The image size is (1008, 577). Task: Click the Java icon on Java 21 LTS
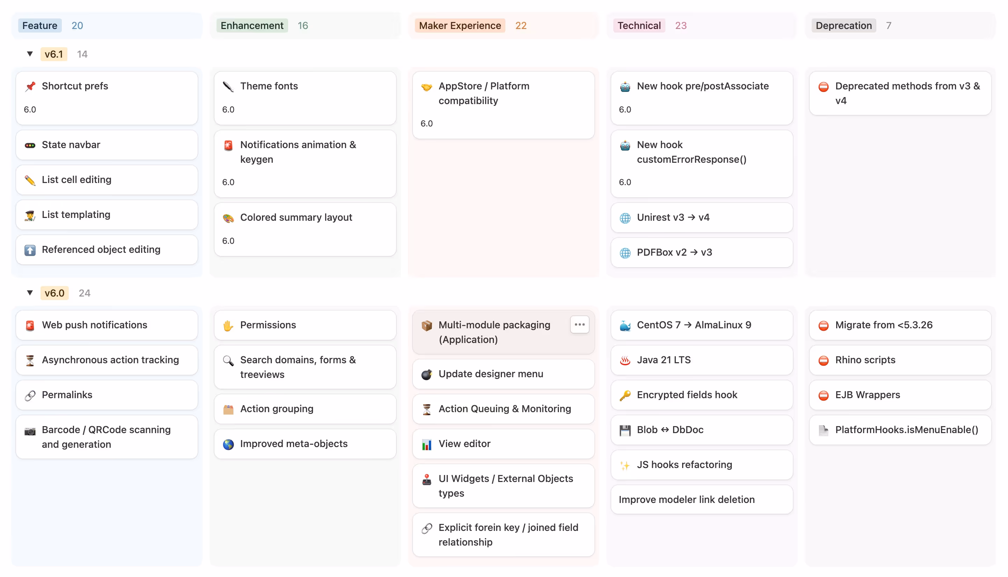point(625,360)
